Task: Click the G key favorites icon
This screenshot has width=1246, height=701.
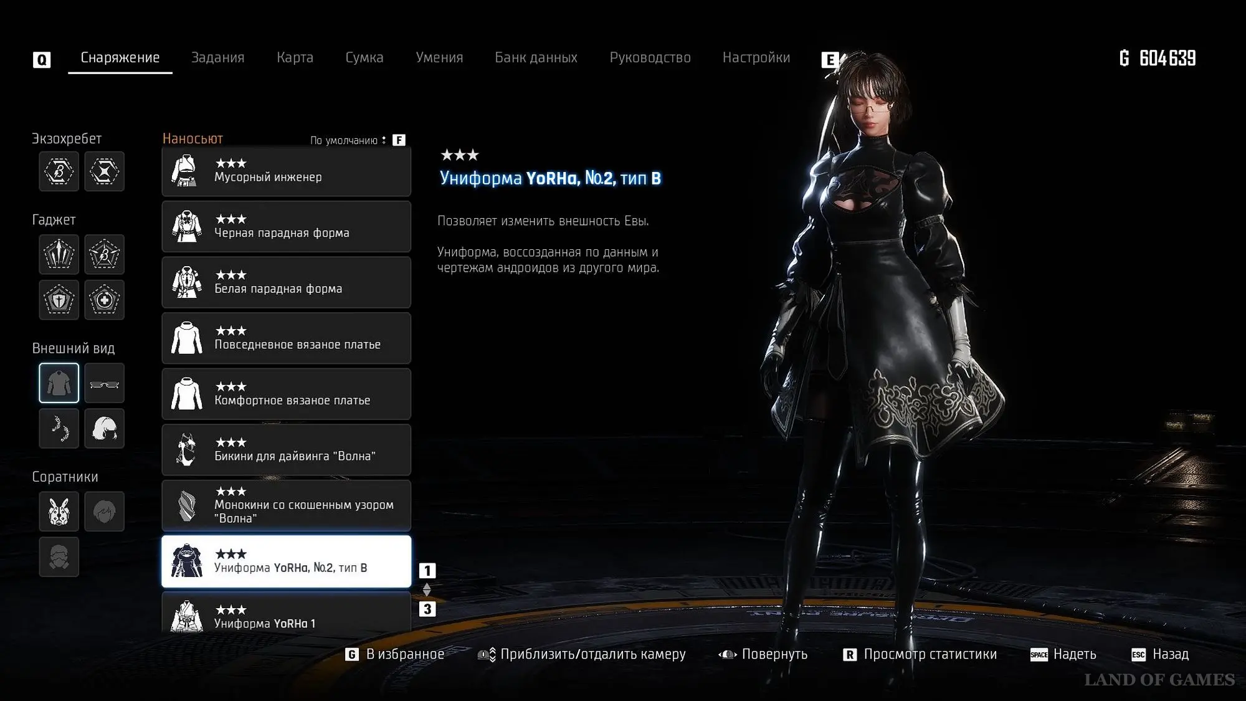Action: [x=352, y=654]
